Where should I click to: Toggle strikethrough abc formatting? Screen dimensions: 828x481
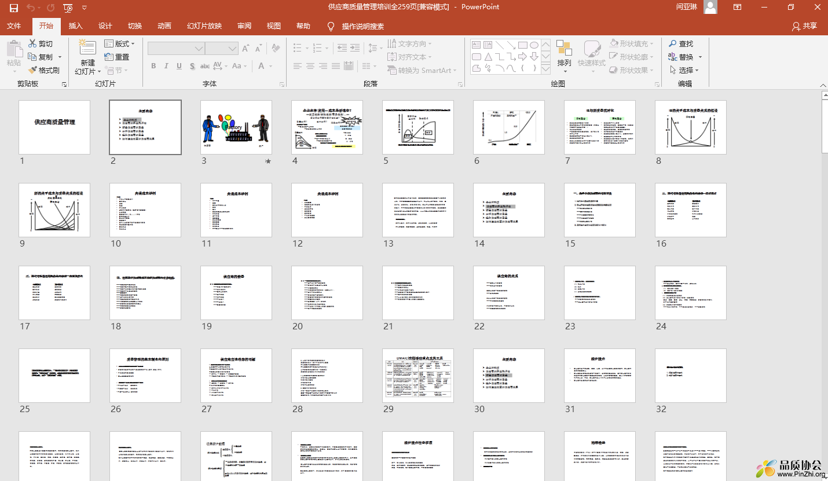point(204,66)
